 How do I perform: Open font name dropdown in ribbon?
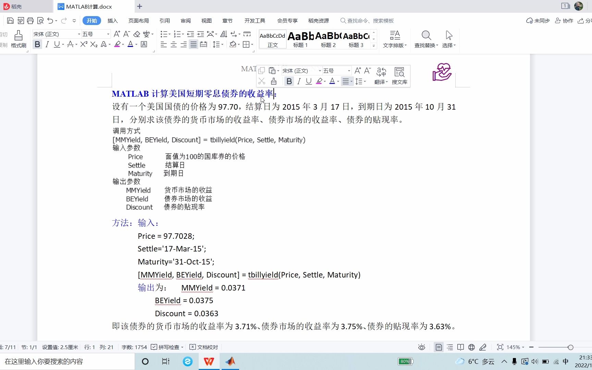(x=79, y=34)
